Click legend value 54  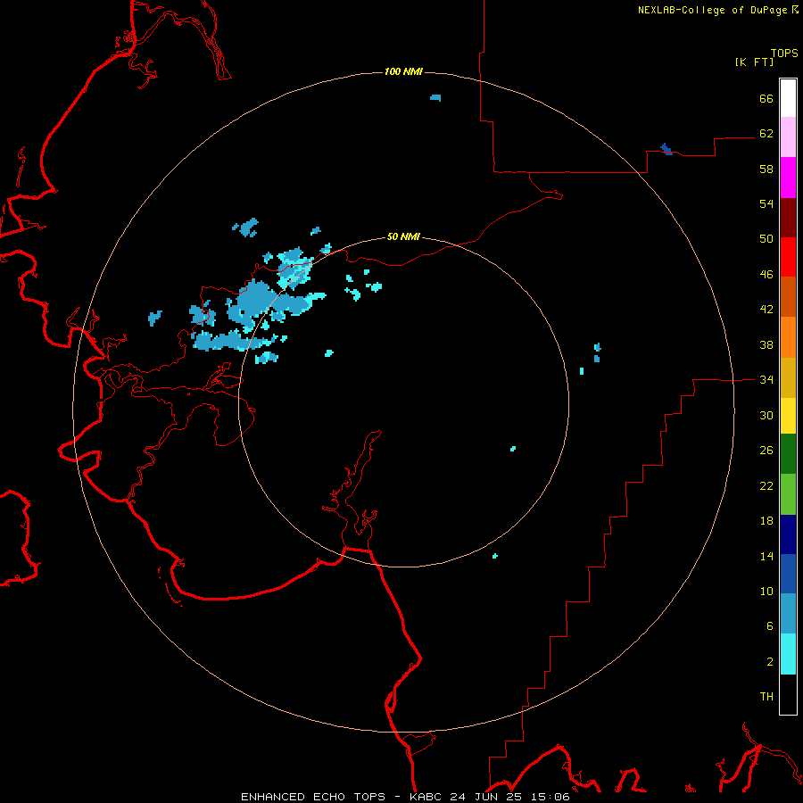click(766, 203)
